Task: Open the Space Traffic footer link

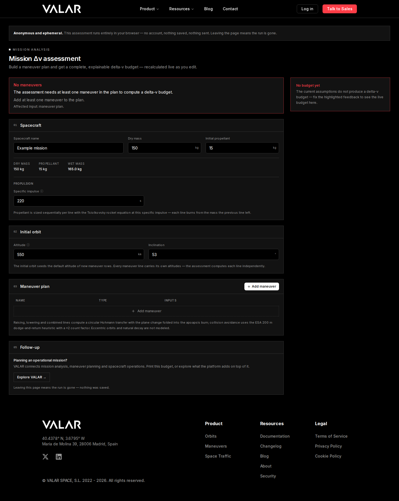Action: (x=218, y=456)
